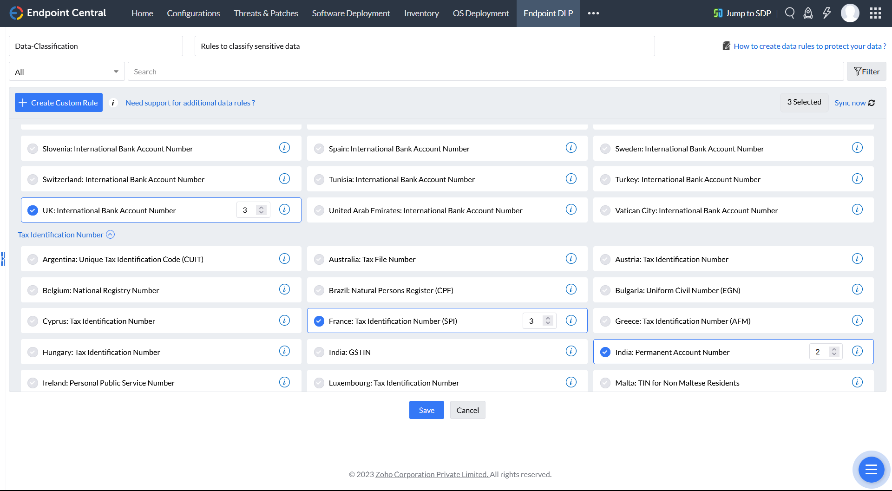
Task: Click the Save button
Action: pos(426,410)
